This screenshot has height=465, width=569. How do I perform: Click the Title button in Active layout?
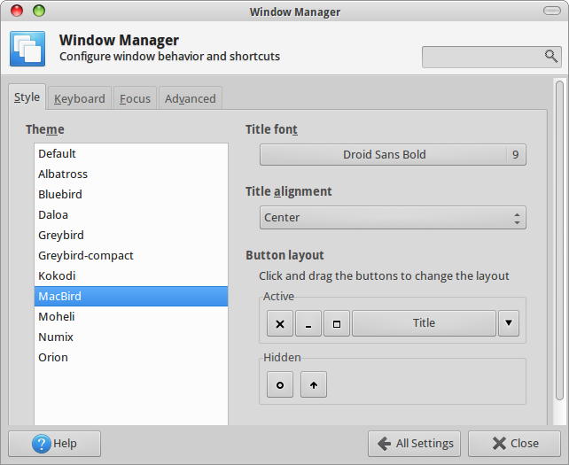coord(424,323)
